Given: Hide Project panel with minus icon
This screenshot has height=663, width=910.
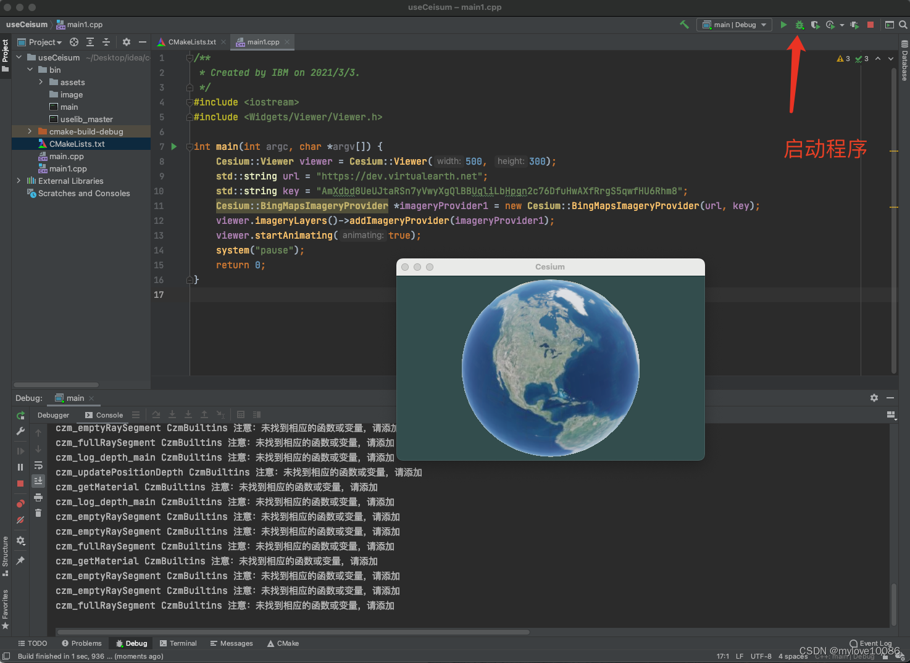Looking at the screenshot, I should click(143, 42).
